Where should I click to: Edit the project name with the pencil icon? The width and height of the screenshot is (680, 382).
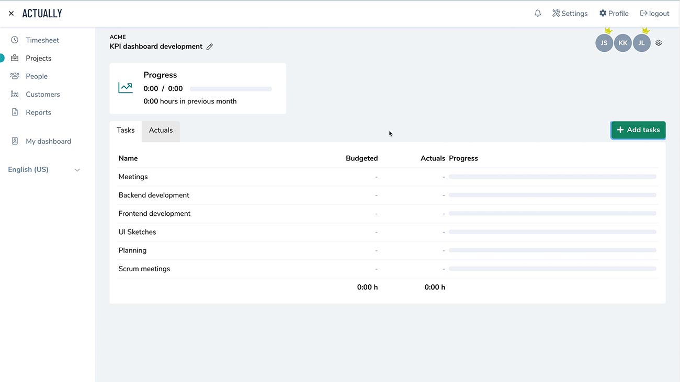coord(210,47)
